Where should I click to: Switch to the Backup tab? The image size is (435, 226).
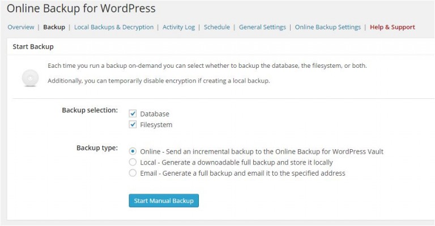click(54, 27)
